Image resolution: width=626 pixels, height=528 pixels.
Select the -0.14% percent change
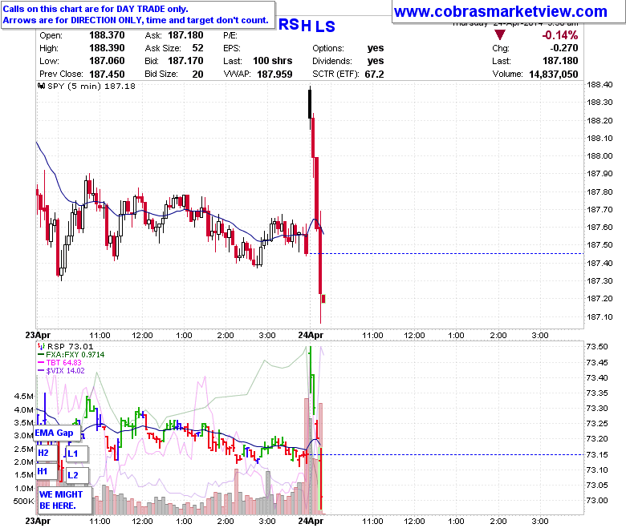click(559, 35)
